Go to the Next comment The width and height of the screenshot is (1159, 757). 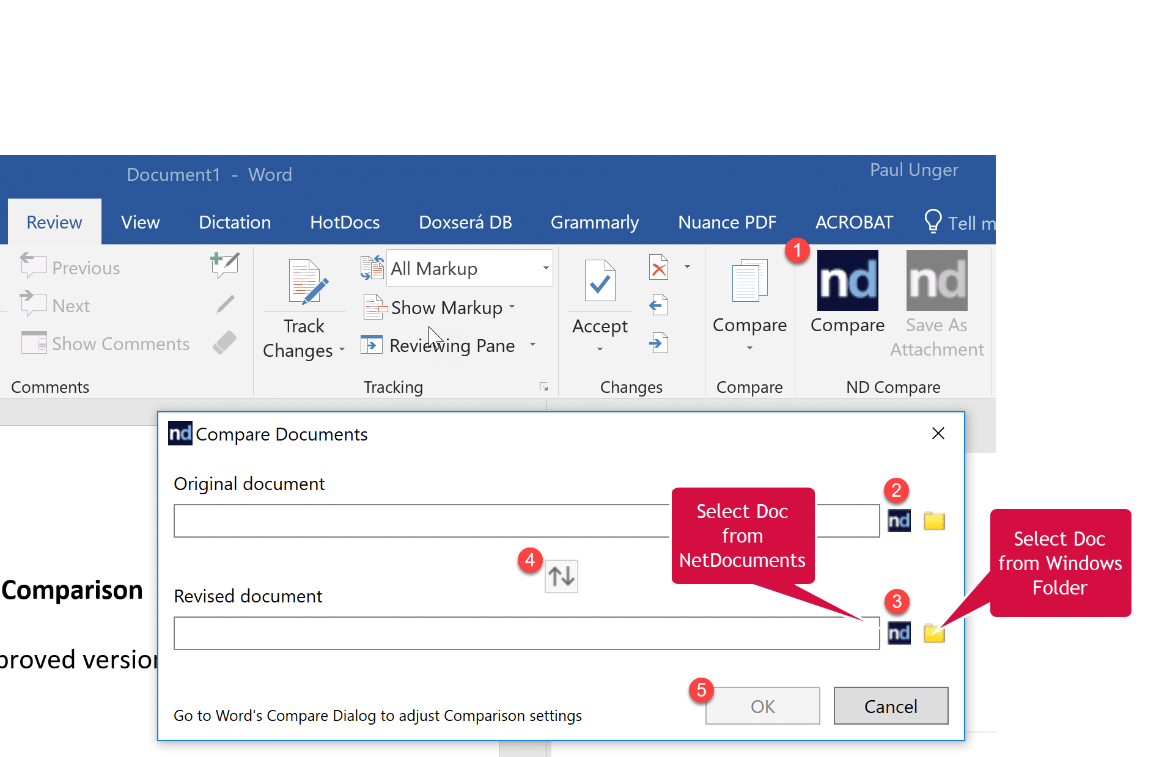tap(55, 305)
